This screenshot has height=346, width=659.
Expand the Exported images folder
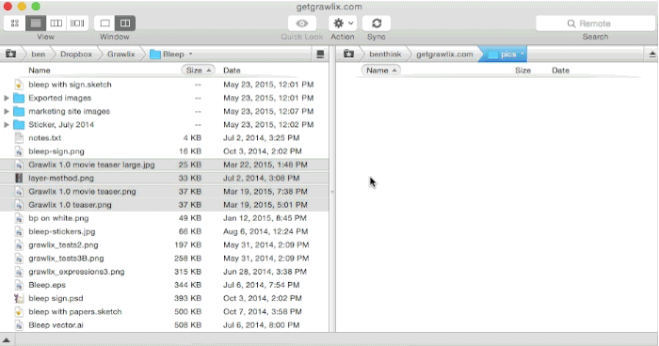7,98
